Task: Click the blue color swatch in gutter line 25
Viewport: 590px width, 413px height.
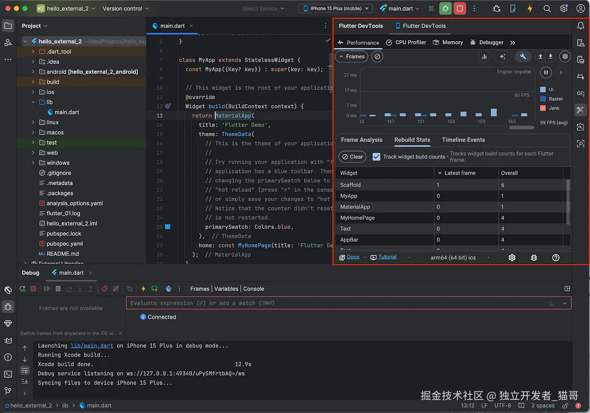Action: pyautogui.click(x=168, y=227)
